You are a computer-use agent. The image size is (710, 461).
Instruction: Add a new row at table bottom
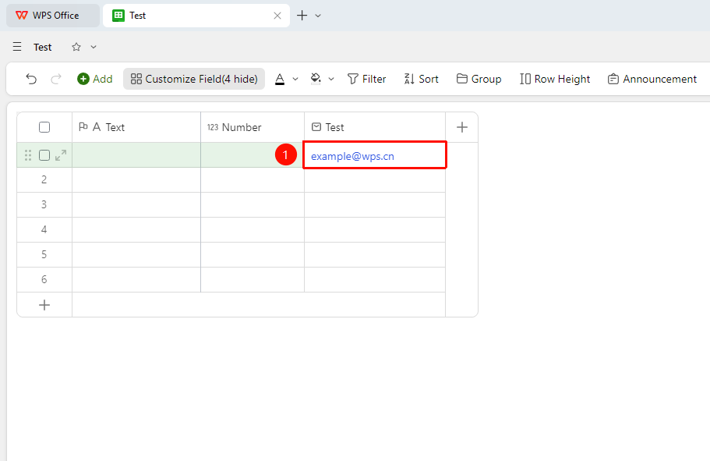(44, 305)
